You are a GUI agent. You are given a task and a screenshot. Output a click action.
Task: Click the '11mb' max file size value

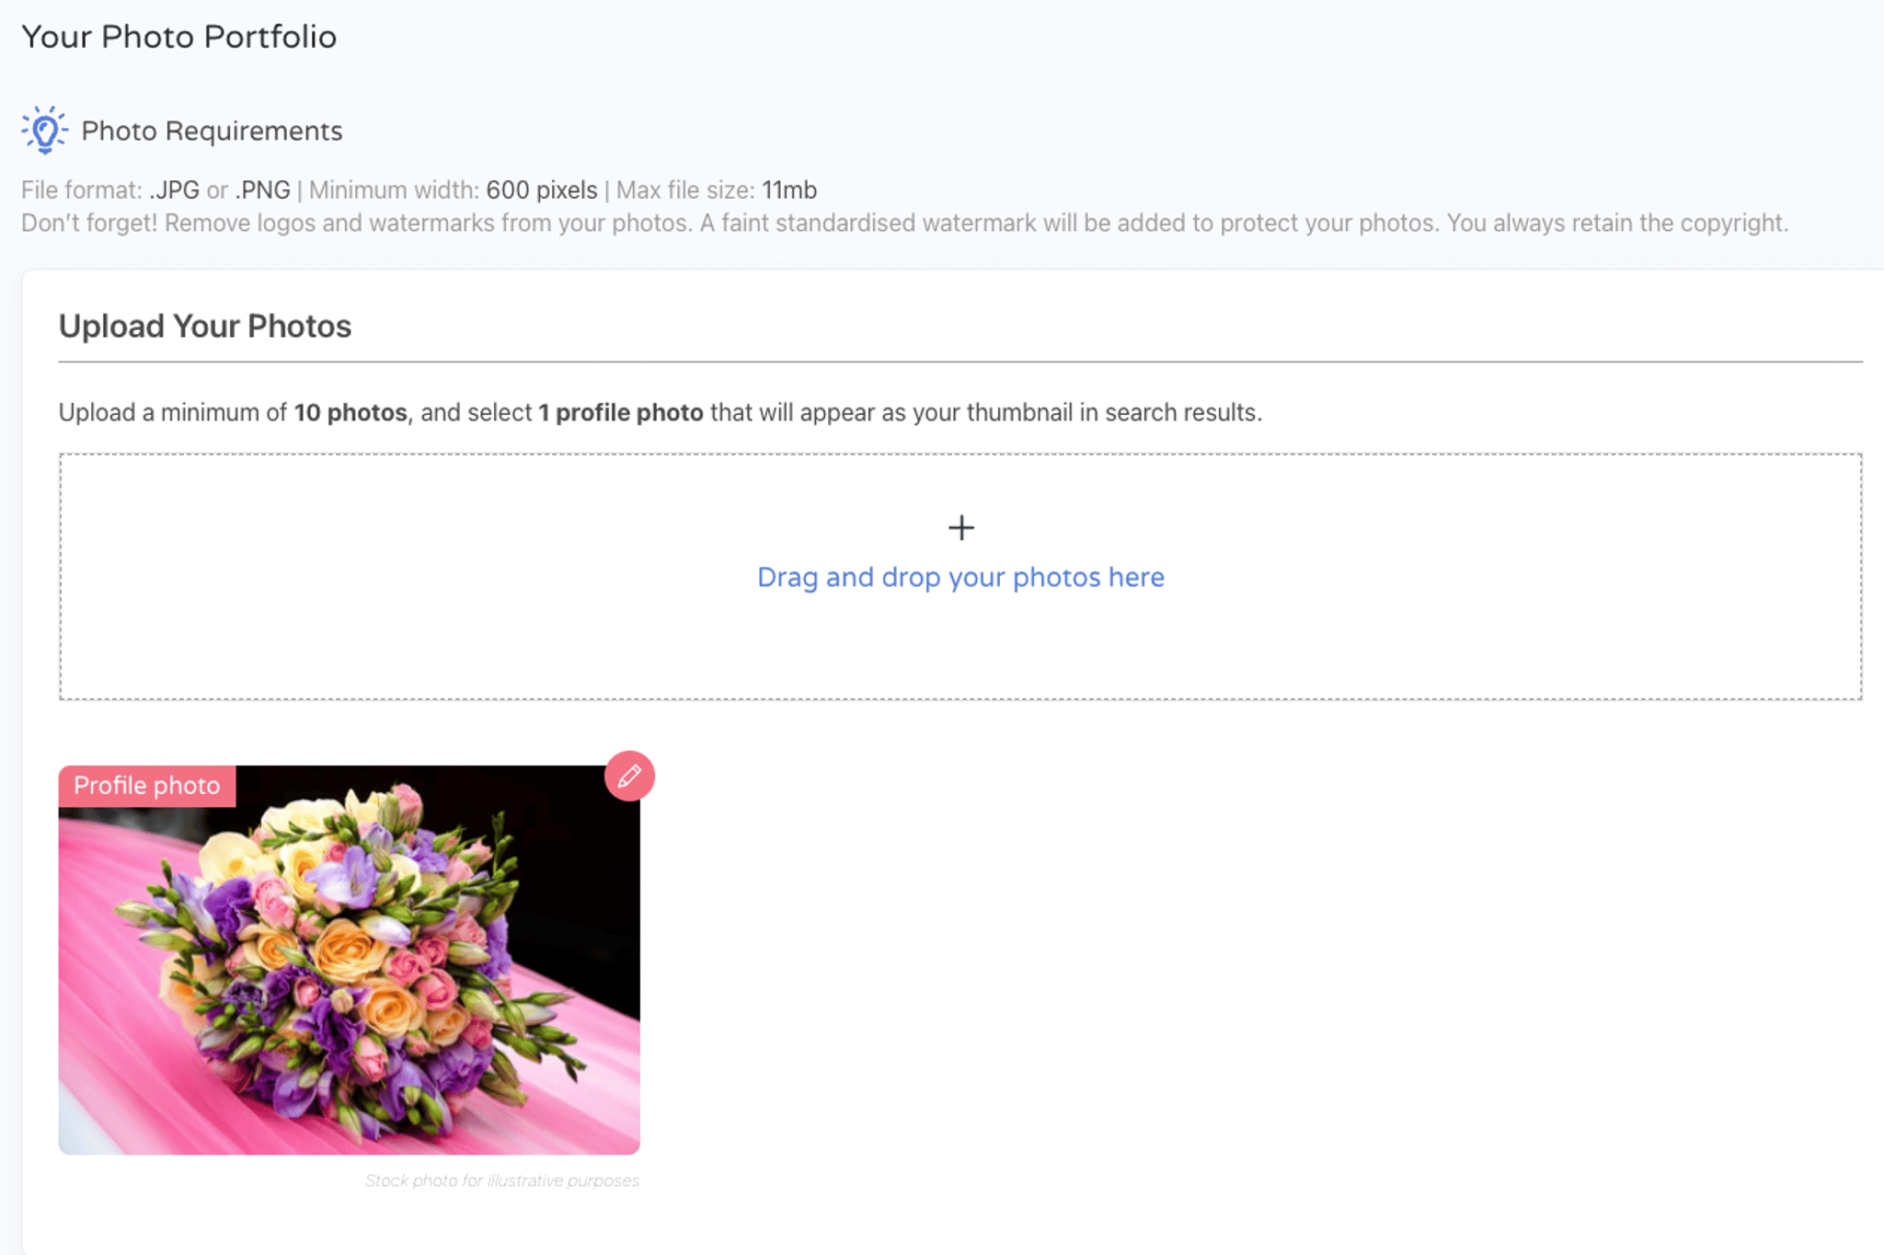click(789, 190)
